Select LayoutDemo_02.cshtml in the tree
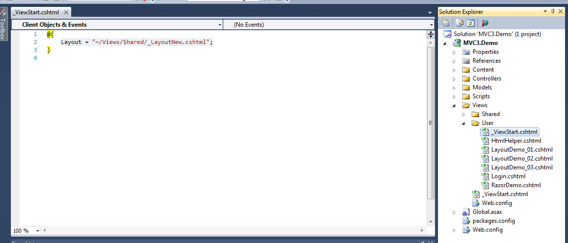 pos(522,159)
